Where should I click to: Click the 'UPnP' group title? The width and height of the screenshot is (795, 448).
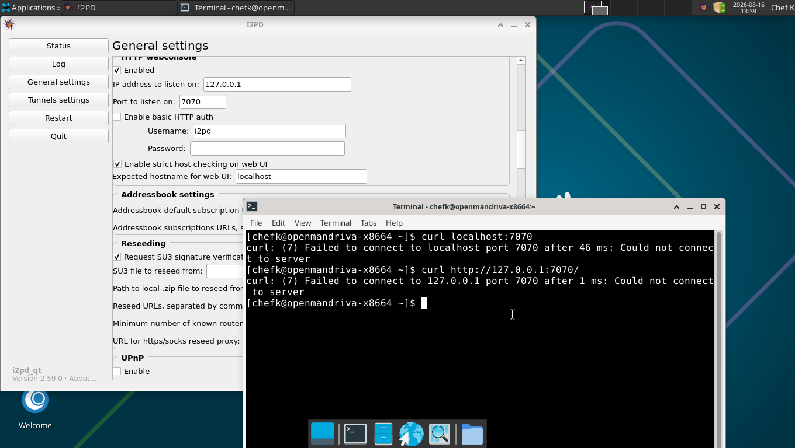click(x=132, y=358)
